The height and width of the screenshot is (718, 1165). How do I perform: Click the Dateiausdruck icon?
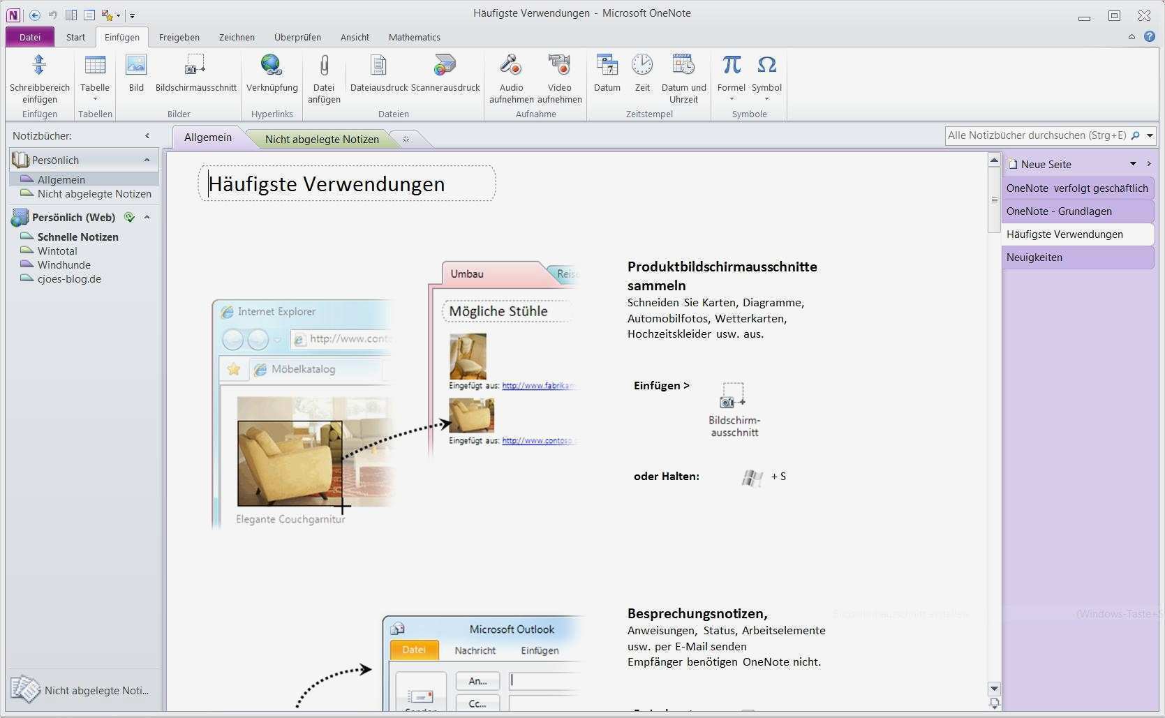tap(378, 65)
